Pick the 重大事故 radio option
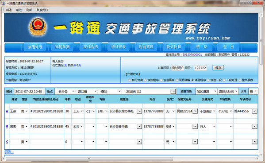The image size is (265, 163). (x=240, y=80)
